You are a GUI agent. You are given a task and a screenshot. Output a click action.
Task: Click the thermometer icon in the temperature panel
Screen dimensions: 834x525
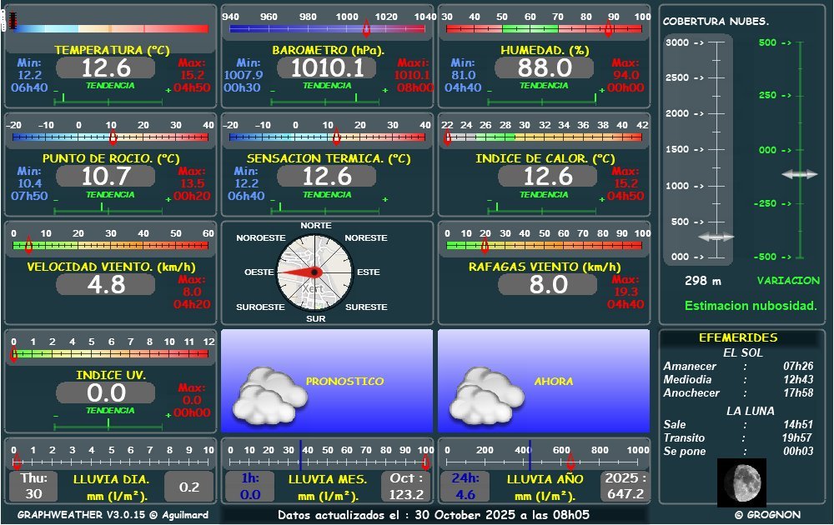pos(11,21)
